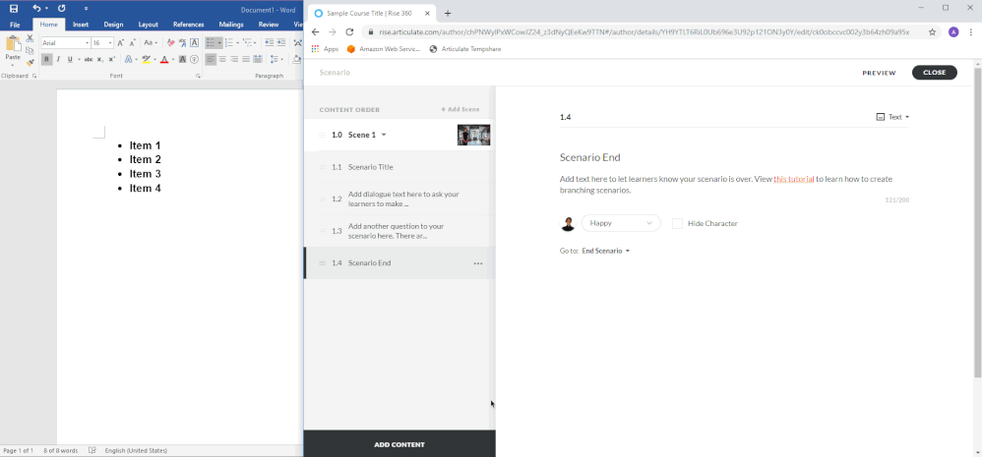Save the Word document via floppy icon
This screenshot has height=457, width=982.
(13, 8)
